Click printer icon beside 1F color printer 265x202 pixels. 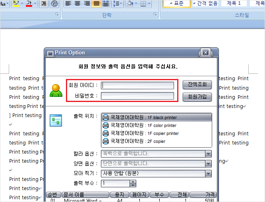tap(106, 125)
